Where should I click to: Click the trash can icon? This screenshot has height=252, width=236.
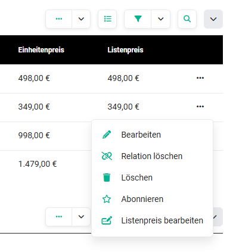(107, 178)
